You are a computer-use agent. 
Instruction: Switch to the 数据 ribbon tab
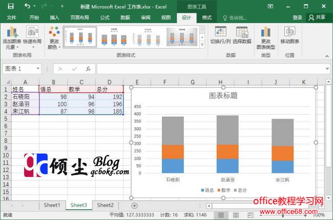pos(125,17)
